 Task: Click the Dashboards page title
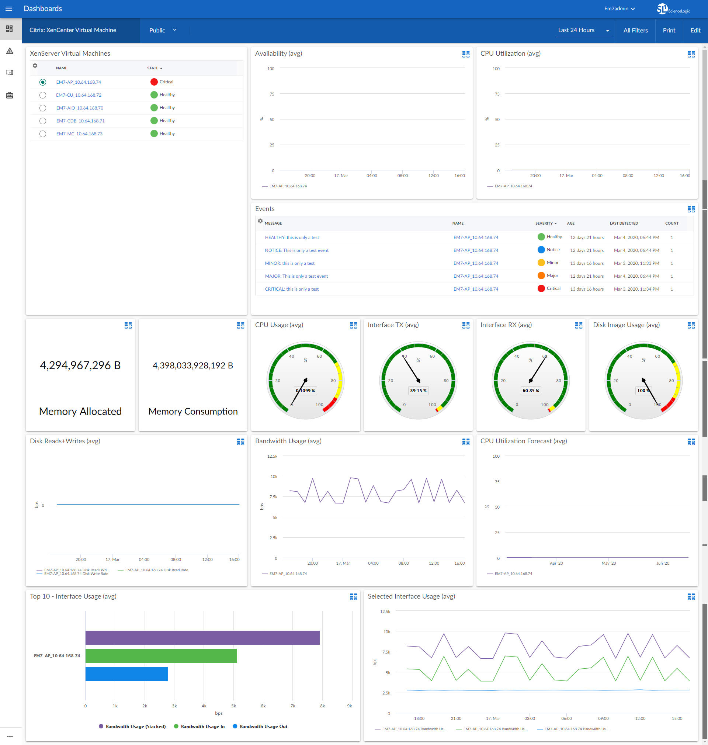[x=43, y=9]
